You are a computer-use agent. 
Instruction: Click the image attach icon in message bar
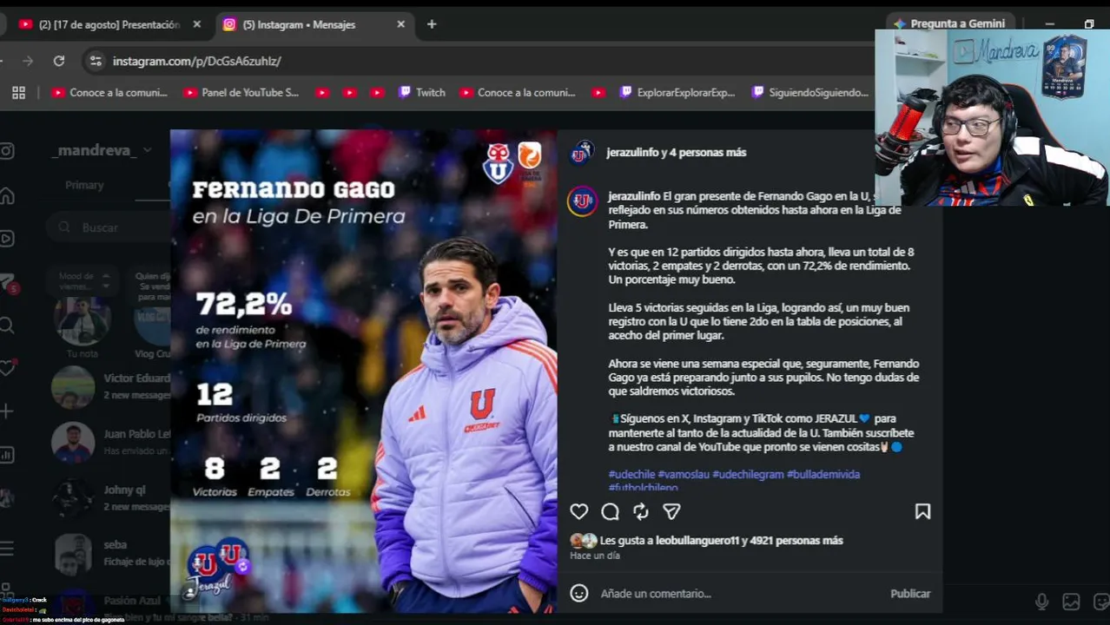click(x=1071, y=602)
